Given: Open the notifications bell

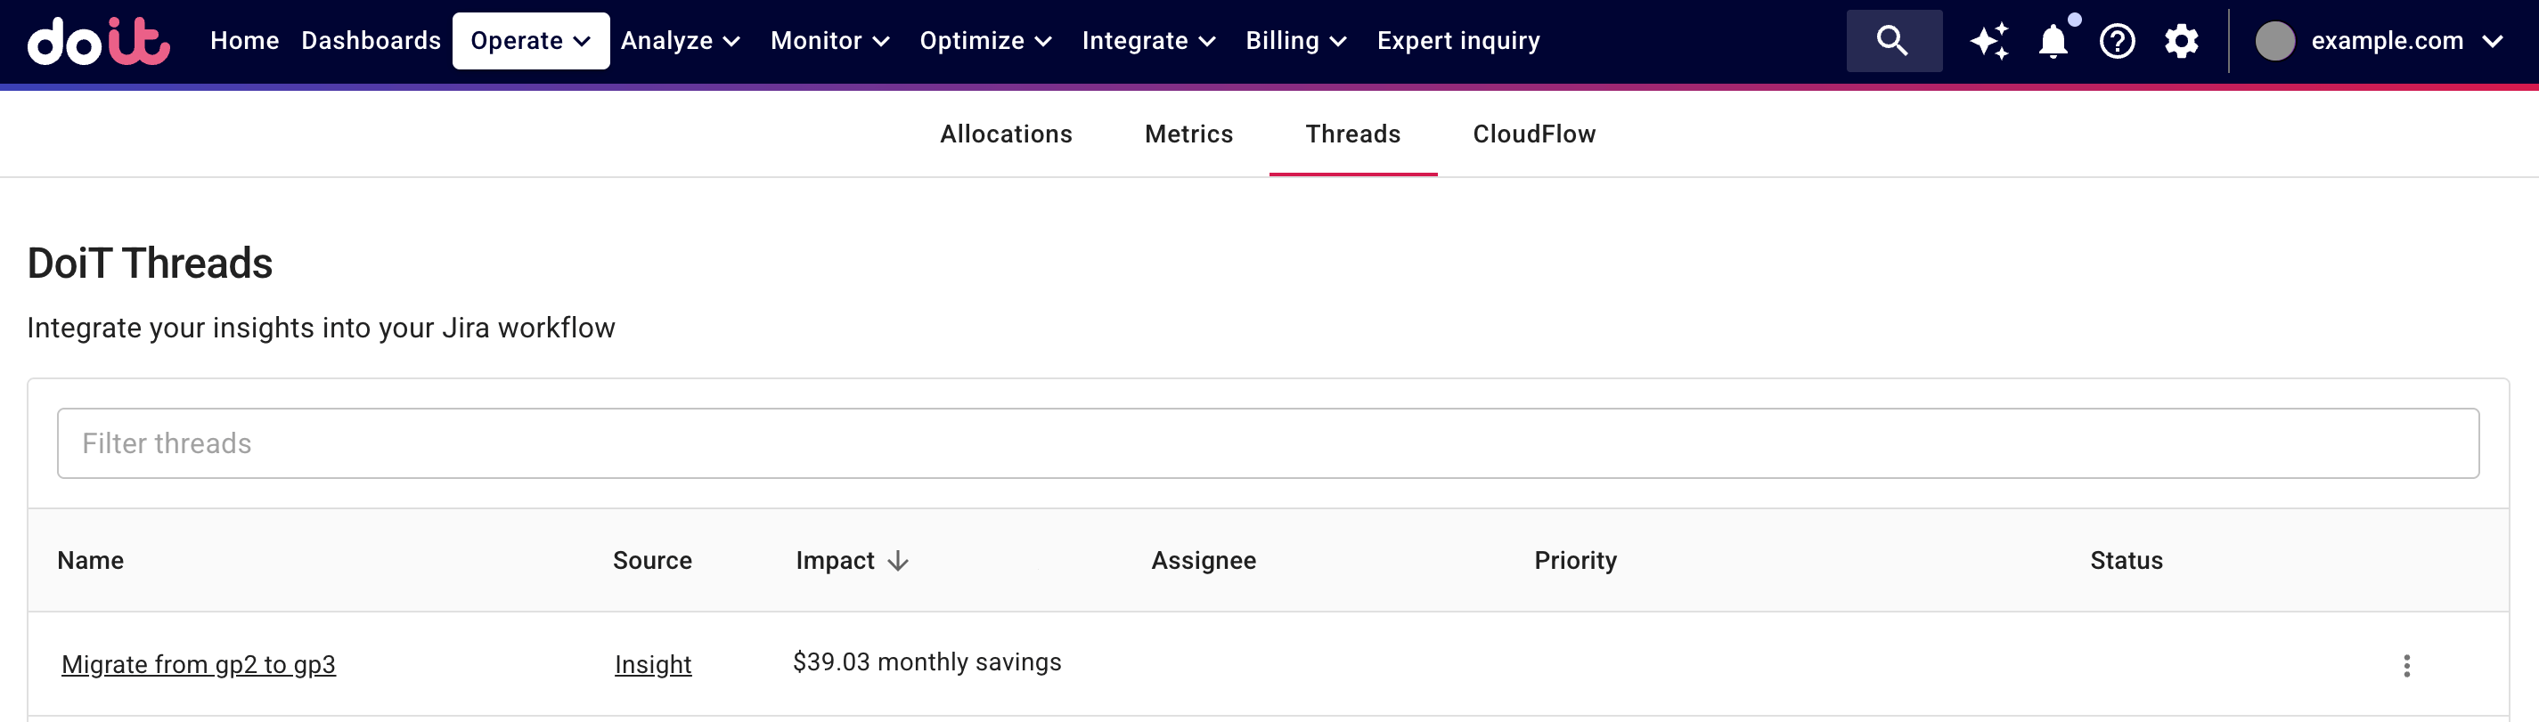Looking at the screenshot, I should [x=2053, y=41].
